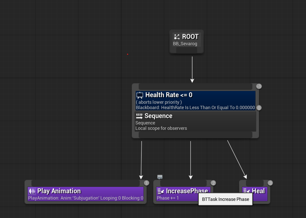Click the Sequence composite arrow icon
This screenshot has width=306, height=218.
(139, 116)
